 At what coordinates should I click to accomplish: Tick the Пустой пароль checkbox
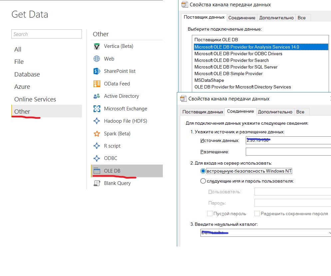point(209,213)
